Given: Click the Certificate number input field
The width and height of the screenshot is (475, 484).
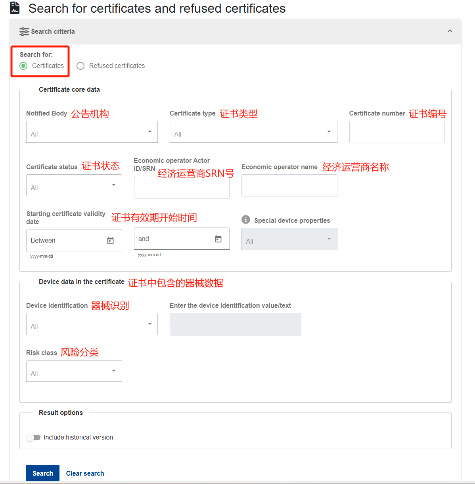Looking at the screenshot, I should pos(397,132).
